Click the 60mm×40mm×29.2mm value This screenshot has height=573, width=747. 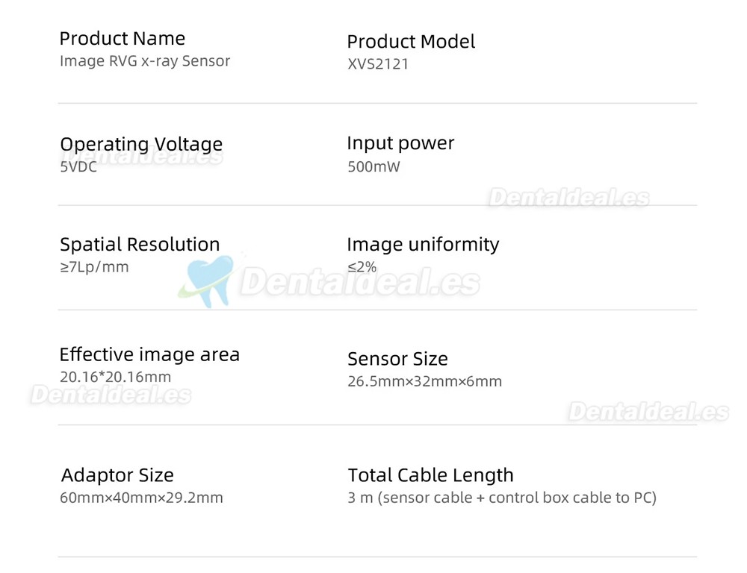(x=141, y=498)
